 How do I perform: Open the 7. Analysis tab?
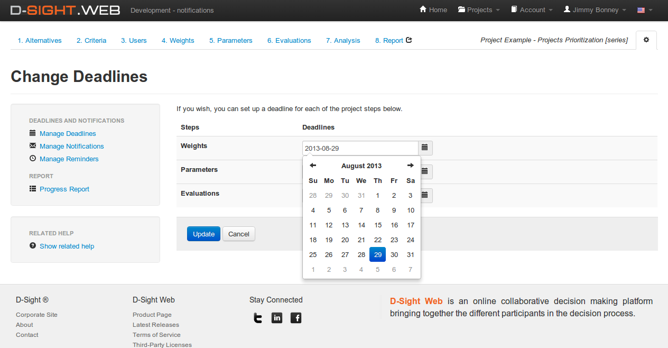click(343, 40)
